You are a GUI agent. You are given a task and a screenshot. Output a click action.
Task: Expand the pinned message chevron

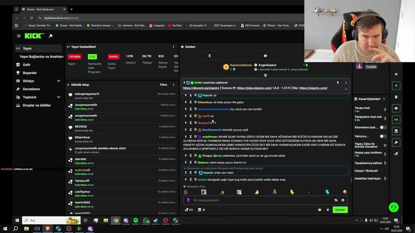(346, 89)
